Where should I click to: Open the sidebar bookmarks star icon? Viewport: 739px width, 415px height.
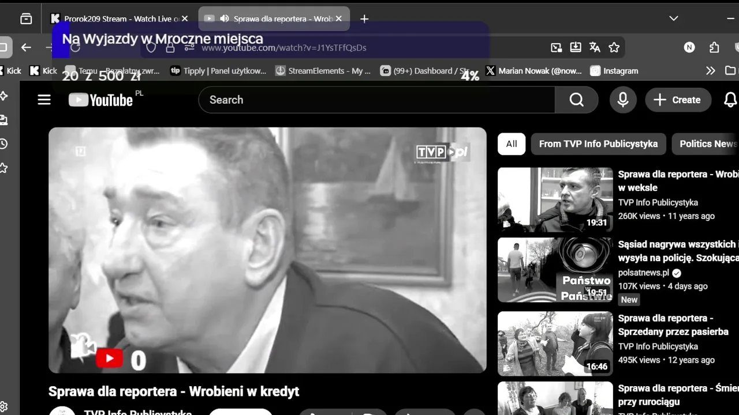pos(4,168)
